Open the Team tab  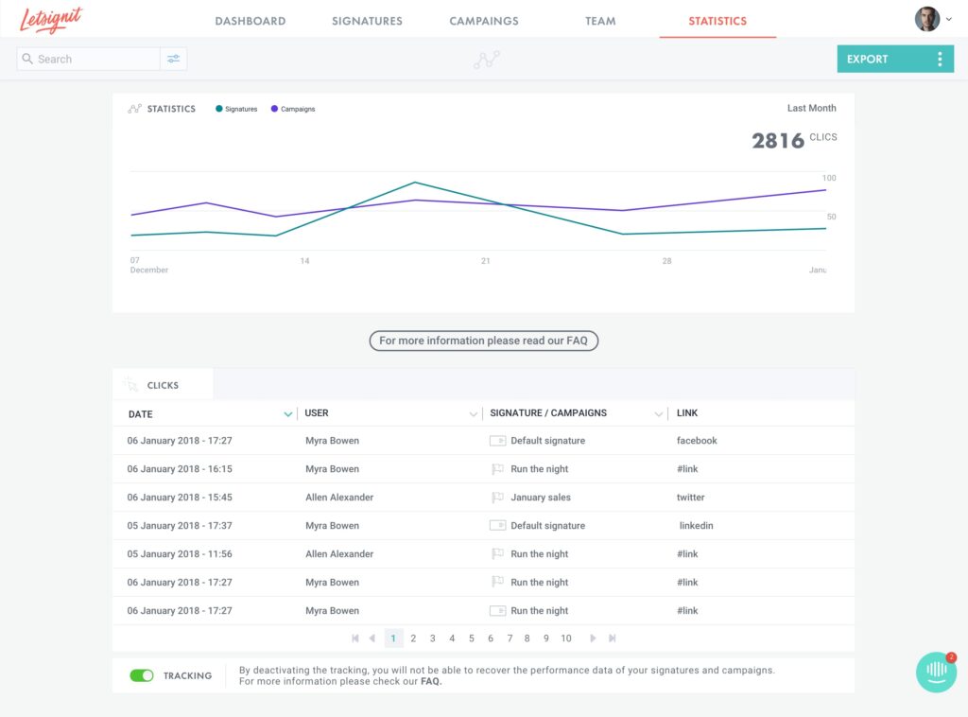[x=600, y=21]
